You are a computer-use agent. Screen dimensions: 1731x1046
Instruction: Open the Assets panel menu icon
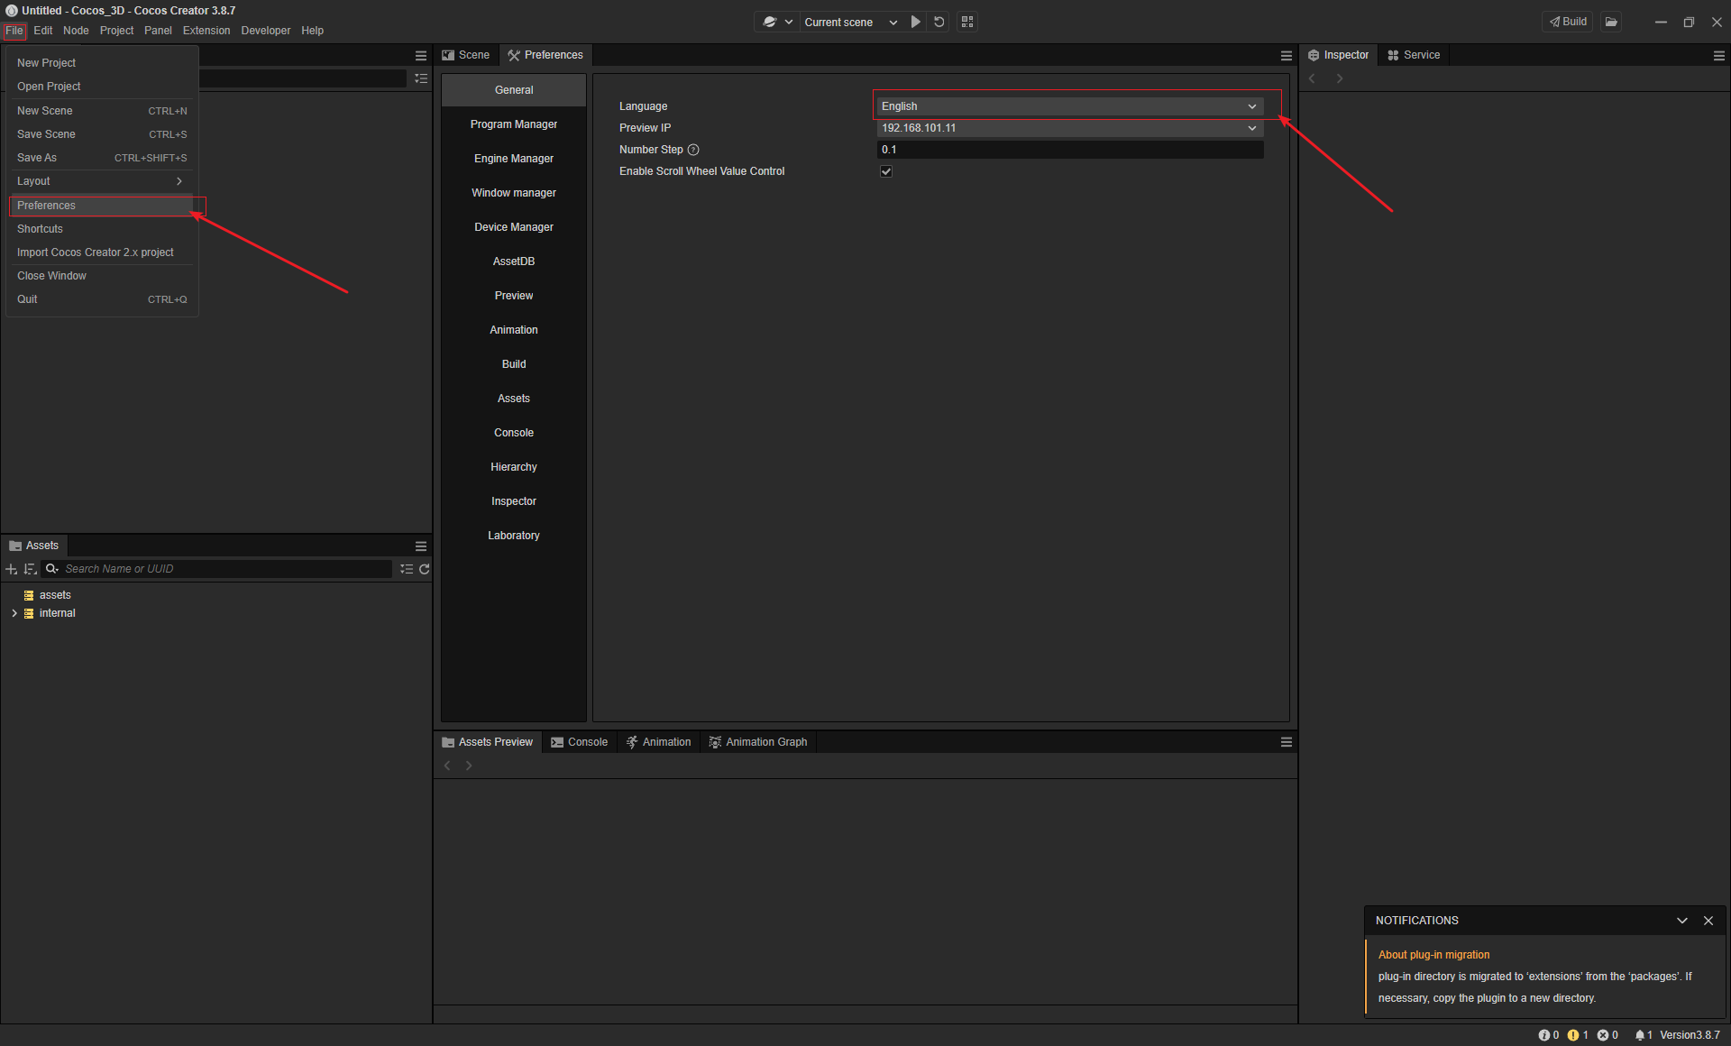(420, 546)
